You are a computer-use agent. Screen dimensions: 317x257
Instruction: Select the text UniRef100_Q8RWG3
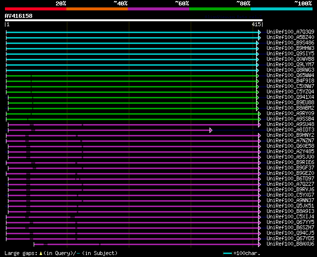click(x=290, y=70)
